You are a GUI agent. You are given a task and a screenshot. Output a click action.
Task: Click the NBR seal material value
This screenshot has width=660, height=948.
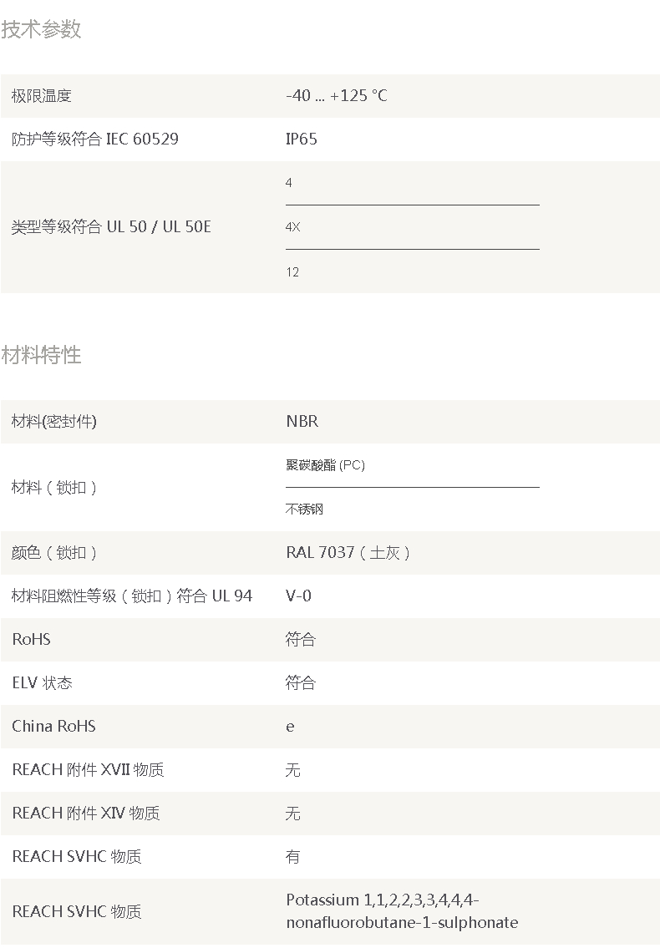(302, 422)
